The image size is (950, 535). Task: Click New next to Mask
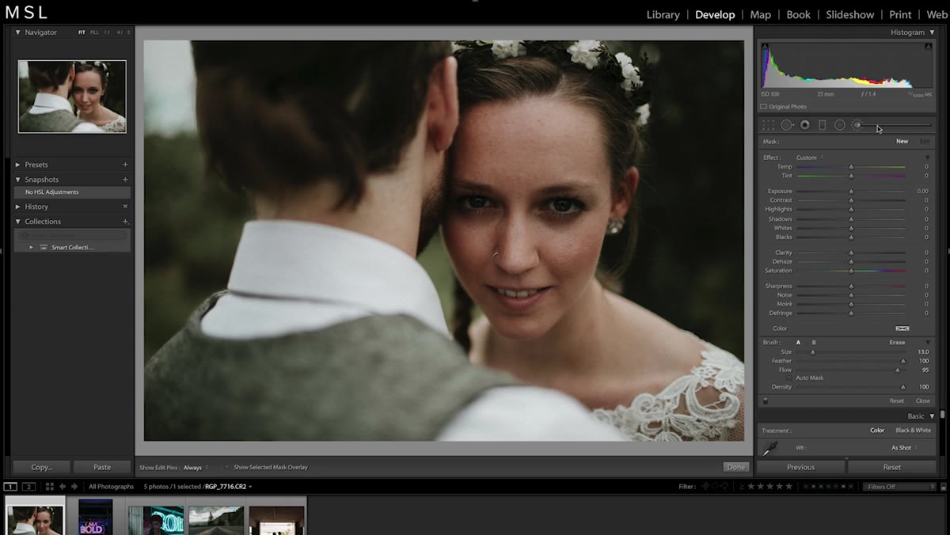click(x=902, y=141)
